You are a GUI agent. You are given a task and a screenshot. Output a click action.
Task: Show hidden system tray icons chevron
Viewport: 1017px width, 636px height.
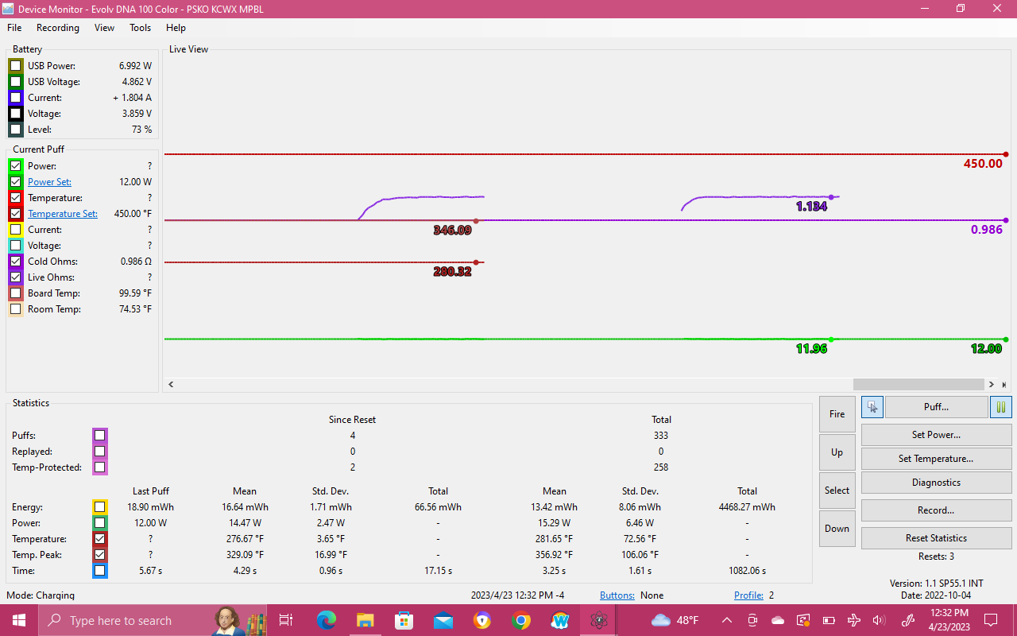point(727,620)
